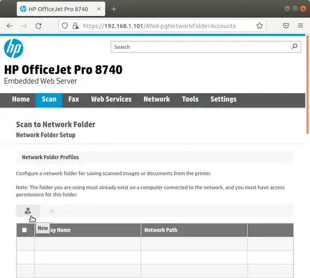Tick the select-all checkbox in table header
Screen dimensions: 310x278
pos(24,230)
